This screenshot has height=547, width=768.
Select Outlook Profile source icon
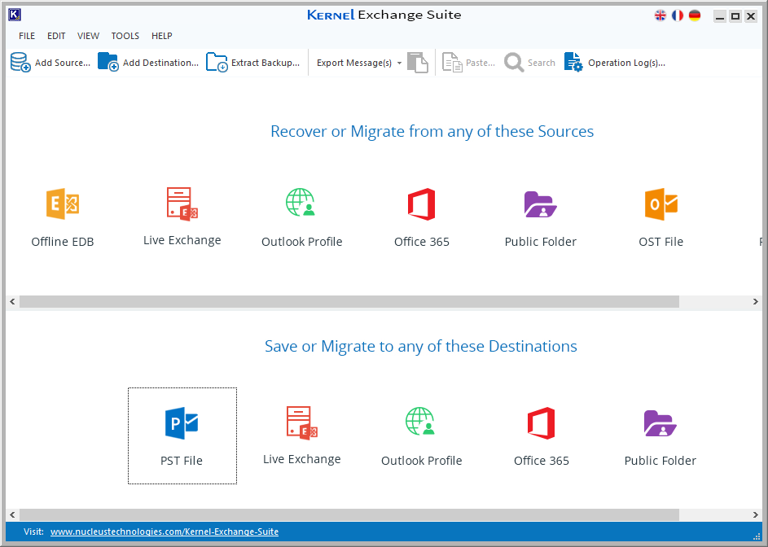pyautogui.click(x=301, y=203)
